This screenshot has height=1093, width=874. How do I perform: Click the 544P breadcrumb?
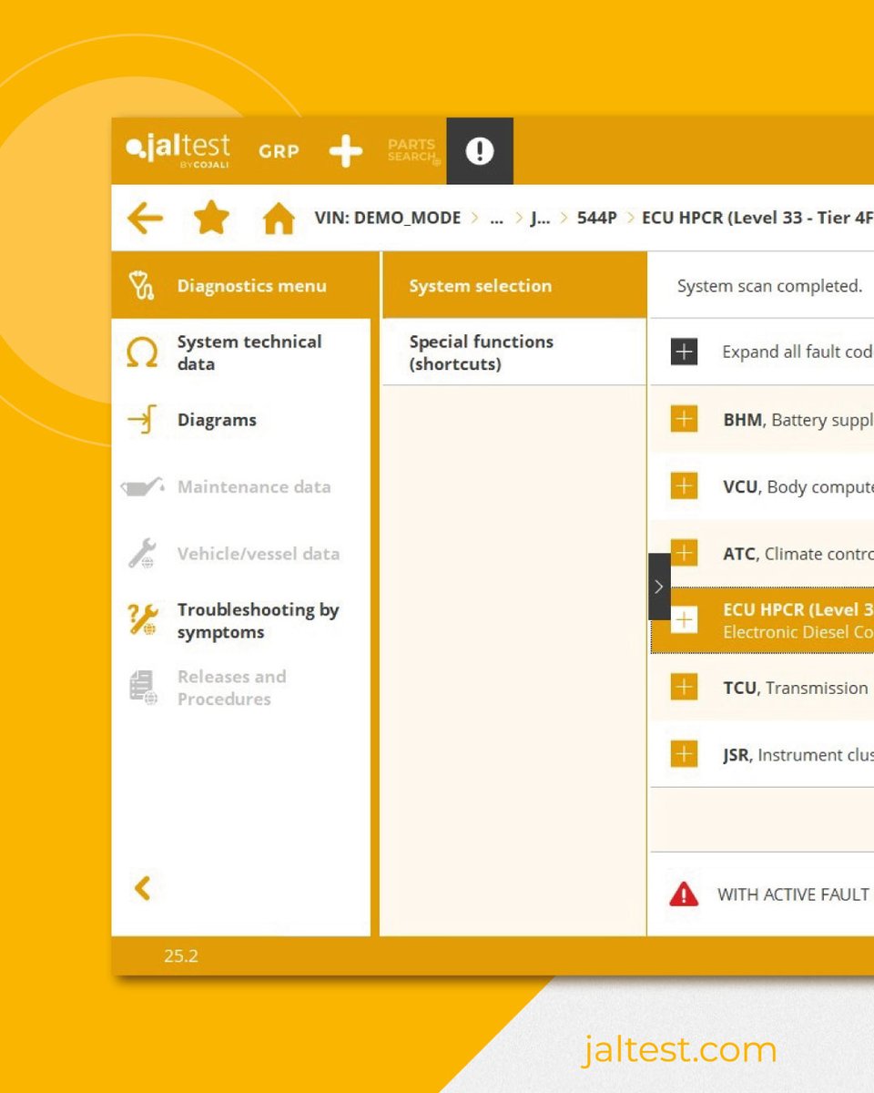click(x=597, y=219)
